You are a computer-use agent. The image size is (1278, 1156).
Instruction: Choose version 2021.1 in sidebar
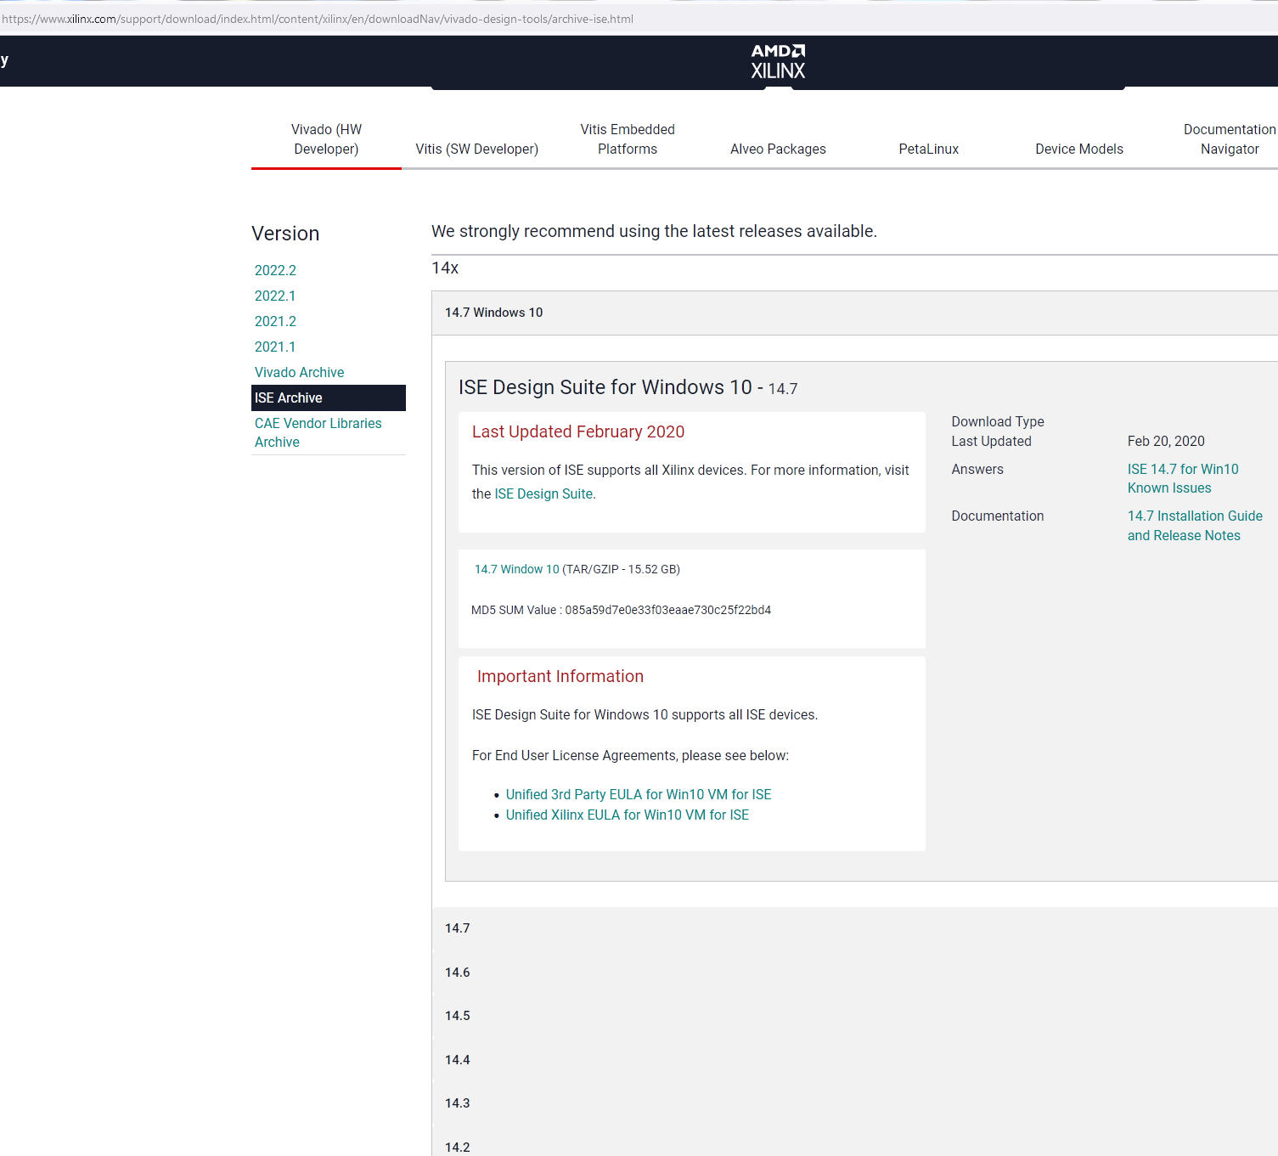pyautogui.click(x=275, y=347)
